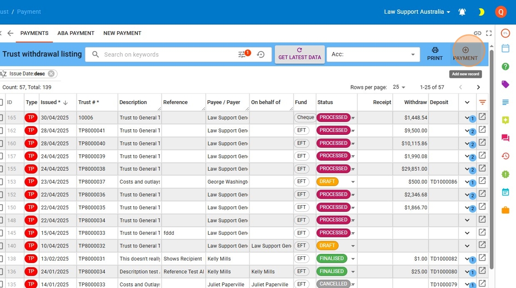Open the search filter options icon
Screen dimensions: 516x288
[242, 54]
